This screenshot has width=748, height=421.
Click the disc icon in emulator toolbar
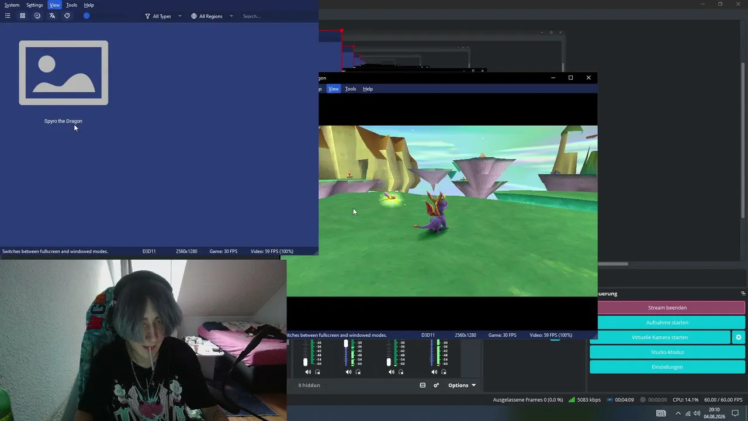point(37,16)
